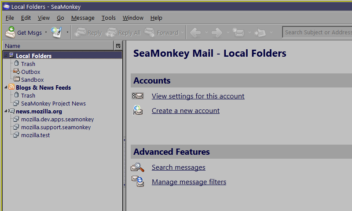Open the Compose button dropdown arrow
The height and width of the screenshot is (211, 352).
pyautogui.click(x=67, y=32)
